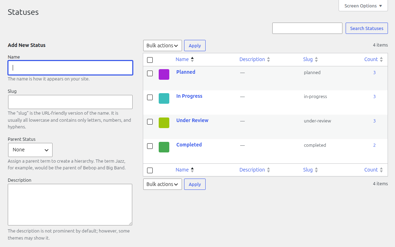Open the In Progress status link
Viewport: 395px width, 247px height.
(x=189, y=96)
